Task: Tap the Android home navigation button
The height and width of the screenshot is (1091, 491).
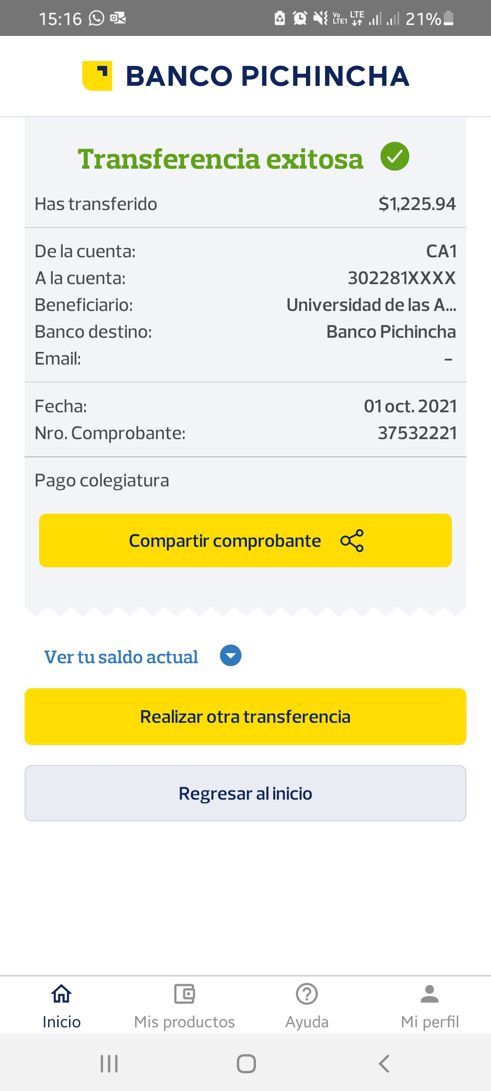Action: click(246, 1064)
